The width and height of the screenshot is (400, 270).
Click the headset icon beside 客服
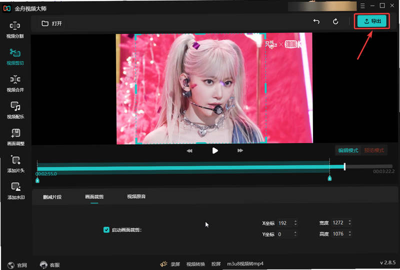click(43, 265)
